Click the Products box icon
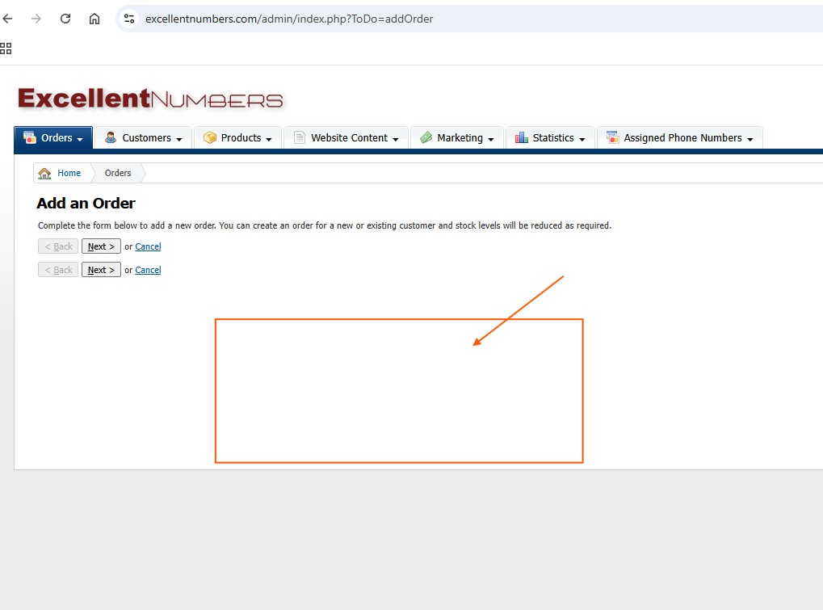The height and width of the screenshot is (610, 823). [210, 138]
